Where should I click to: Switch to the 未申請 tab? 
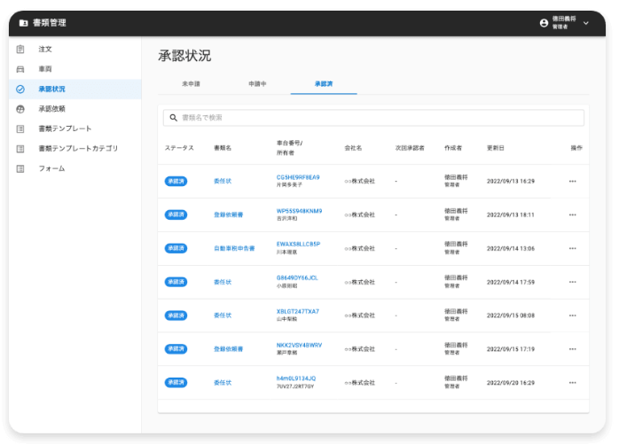click(x=191, y=83)
